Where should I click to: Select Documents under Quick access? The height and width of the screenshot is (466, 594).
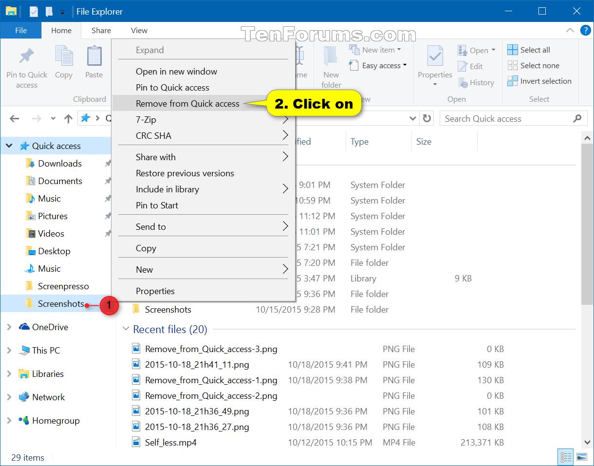point(54,181)
